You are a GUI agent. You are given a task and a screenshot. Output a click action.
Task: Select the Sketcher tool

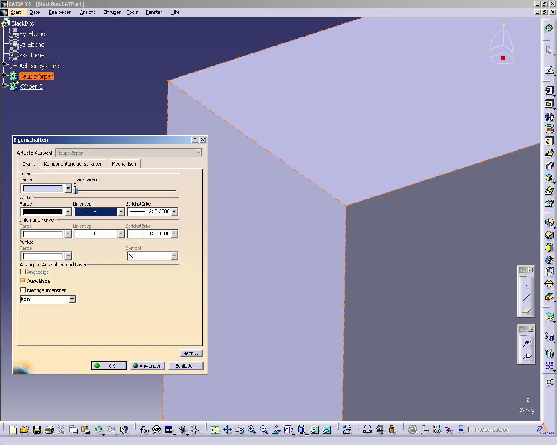click(549, 70)
